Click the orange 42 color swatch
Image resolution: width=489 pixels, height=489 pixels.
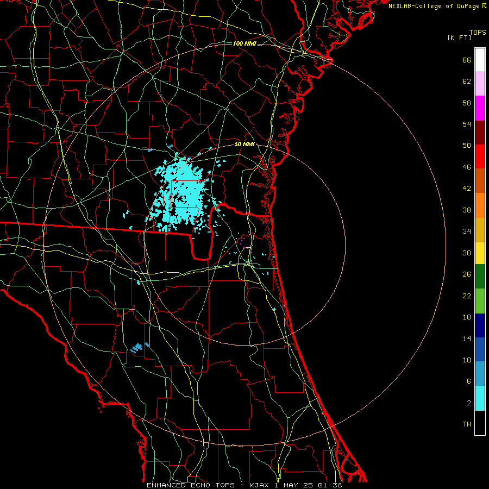pyautogui.click(x=480, y=205)
